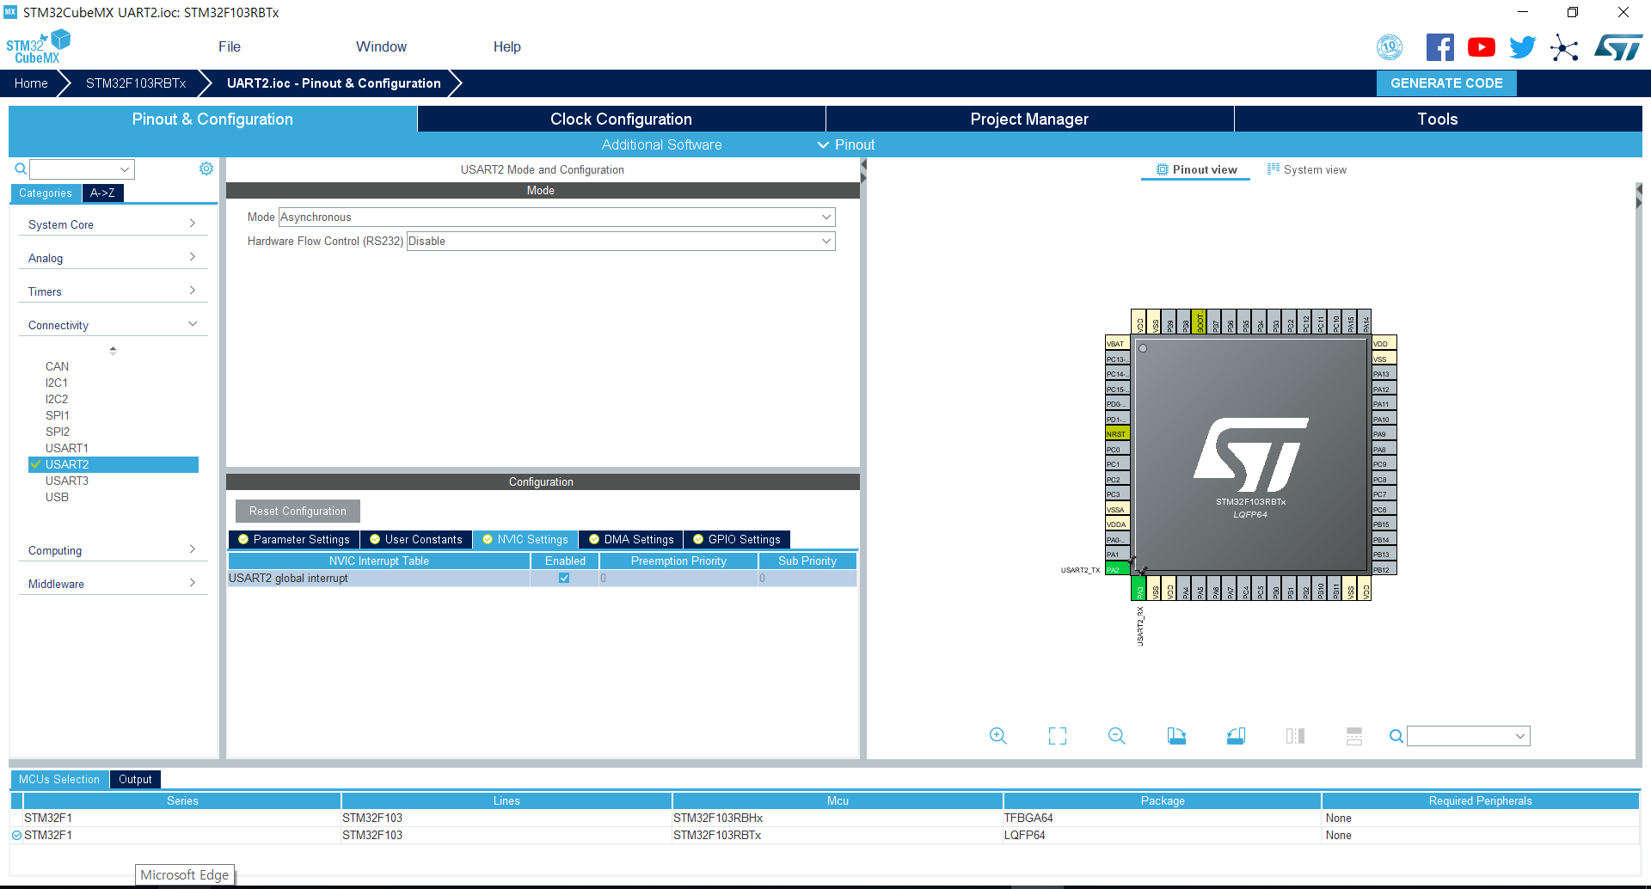
Task: Zoom in on the chip pinout
Action: [x=997, y=736]
